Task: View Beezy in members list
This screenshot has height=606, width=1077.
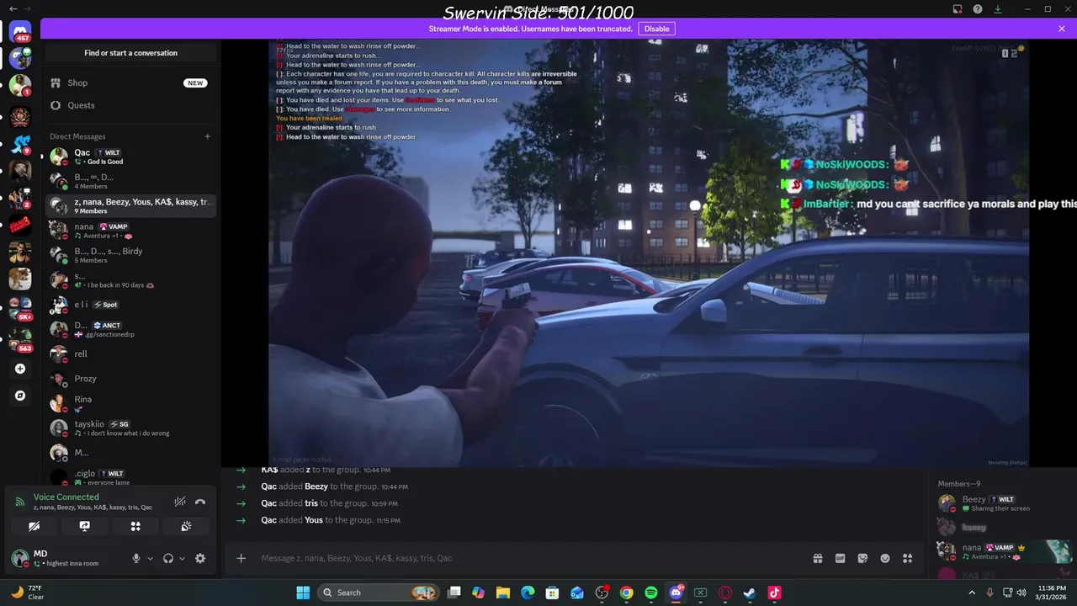Action: [1001, 503]
